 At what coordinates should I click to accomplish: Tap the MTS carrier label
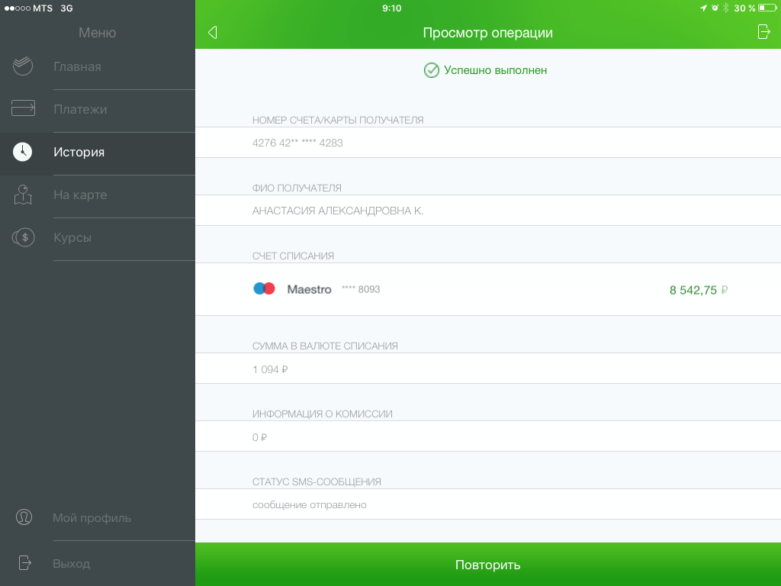[43, 8]
